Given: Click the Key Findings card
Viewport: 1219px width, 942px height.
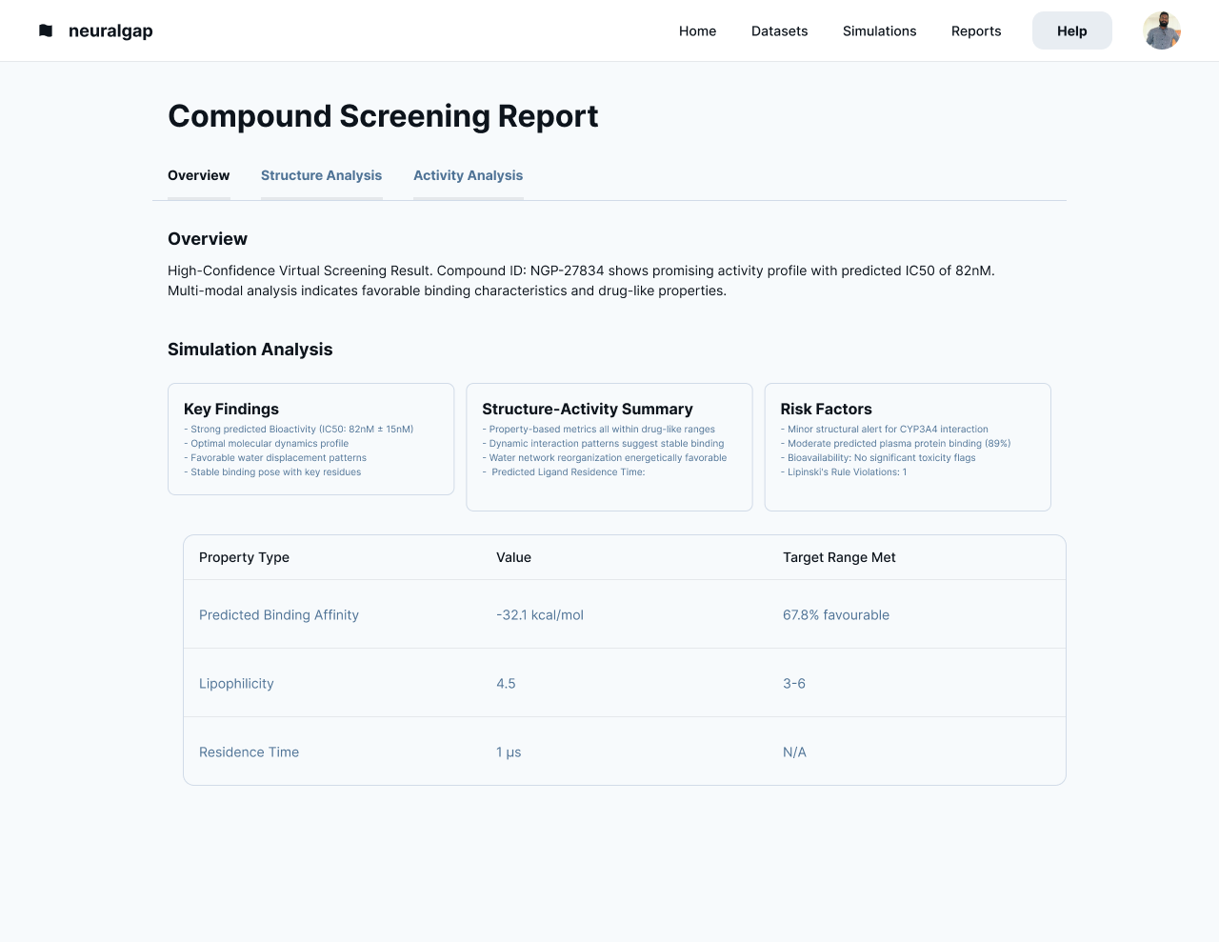Looking at the screenshot, I should click(x=310, y=439).
